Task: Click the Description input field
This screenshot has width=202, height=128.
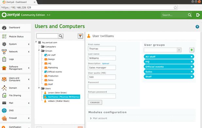Action: tap(102, 68)
